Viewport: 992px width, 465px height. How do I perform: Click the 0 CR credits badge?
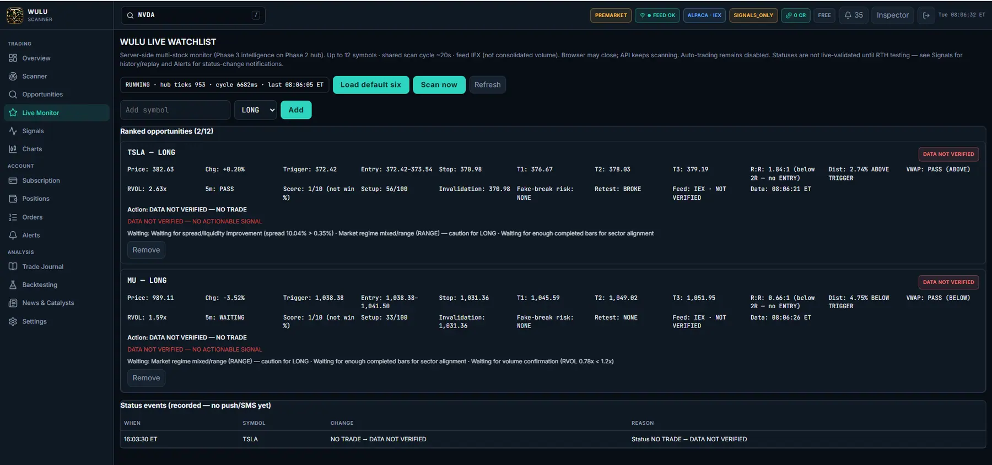(796, 15)
